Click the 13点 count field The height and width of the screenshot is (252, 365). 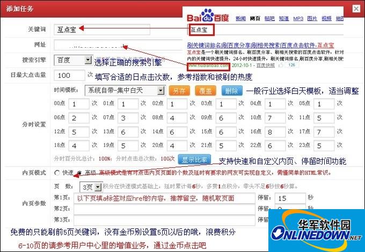click(x=128, y=132)
